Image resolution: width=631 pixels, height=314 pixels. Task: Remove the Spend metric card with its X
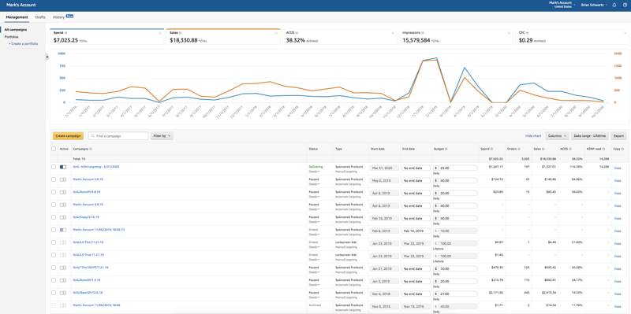[160, 33]
